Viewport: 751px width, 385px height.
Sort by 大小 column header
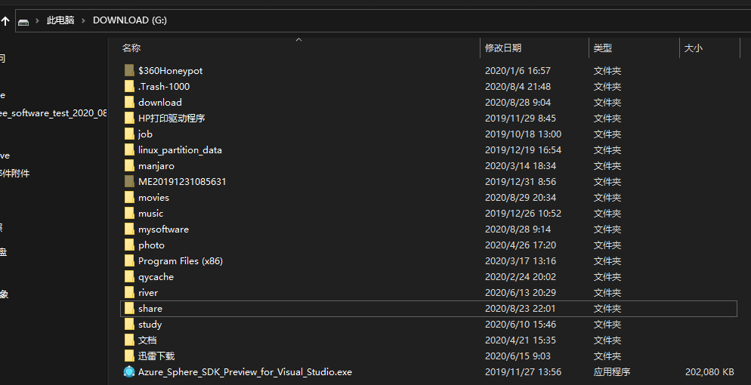pyautogui.click(x=693, y=48)
